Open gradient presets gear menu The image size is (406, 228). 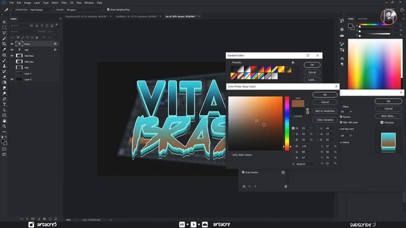(x=293, y=63)
